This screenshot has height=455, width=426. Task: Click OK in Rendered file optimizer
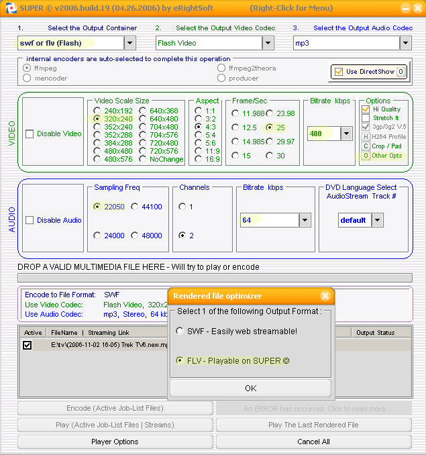click(250, 389)
